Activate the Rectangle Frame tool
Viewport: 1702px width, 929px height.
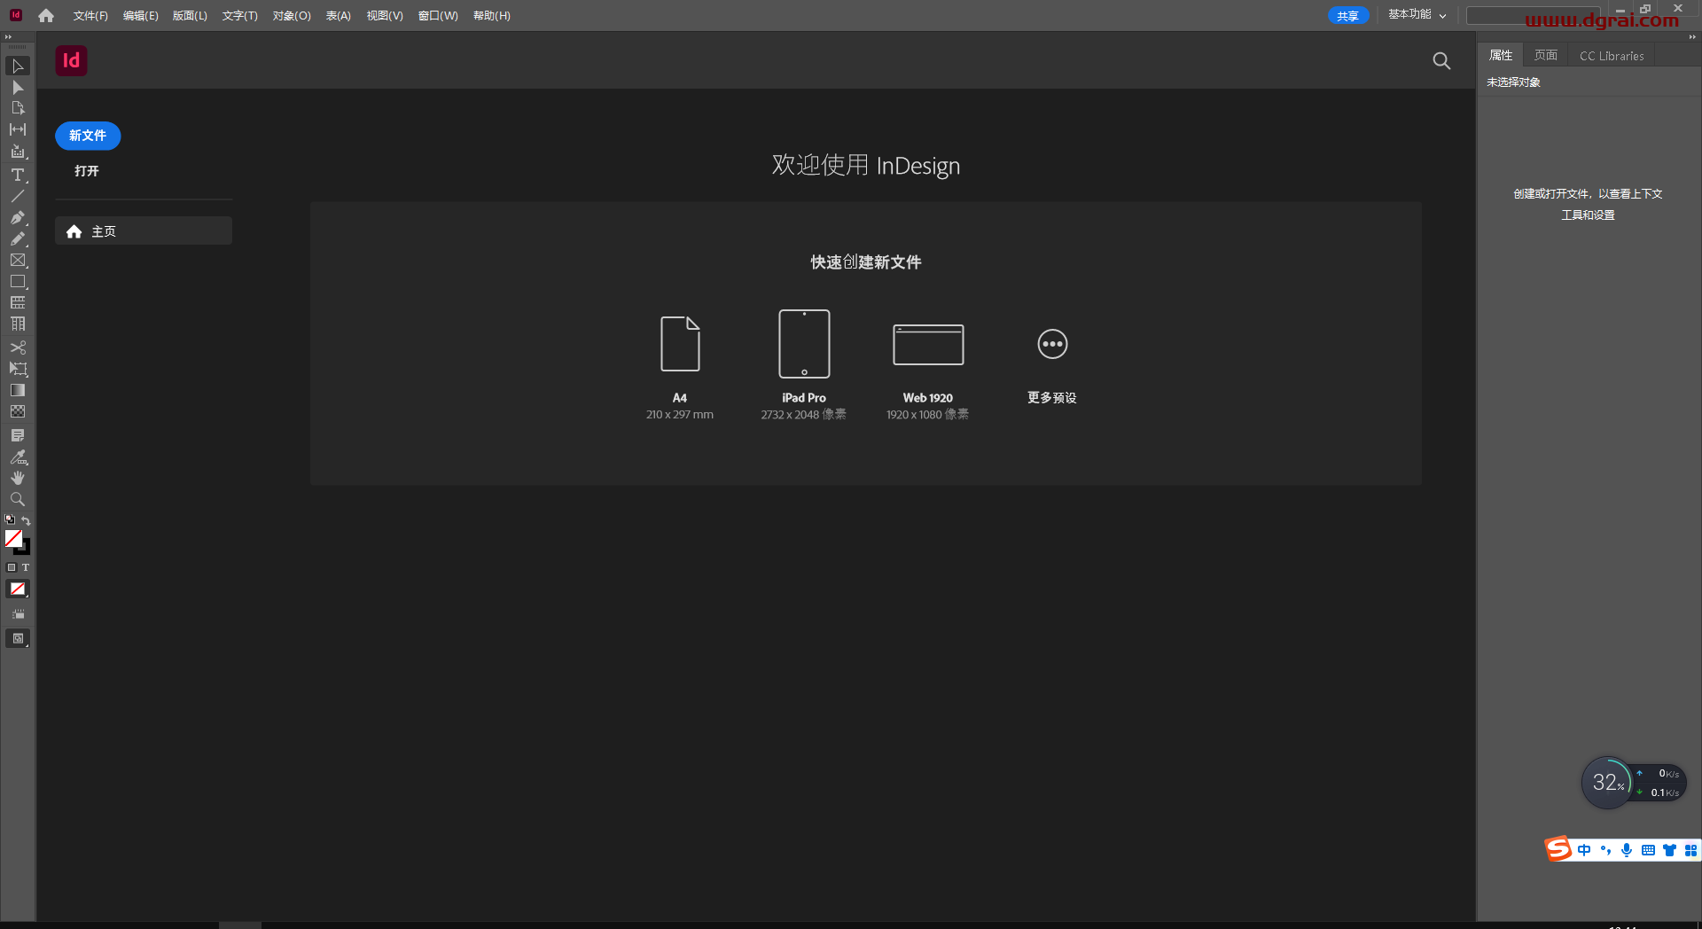coord(18,260)
